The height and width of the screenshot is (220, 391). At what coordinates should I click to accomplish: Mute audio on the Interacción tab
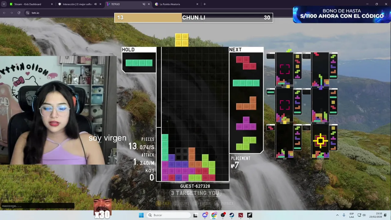coord(95,4)
